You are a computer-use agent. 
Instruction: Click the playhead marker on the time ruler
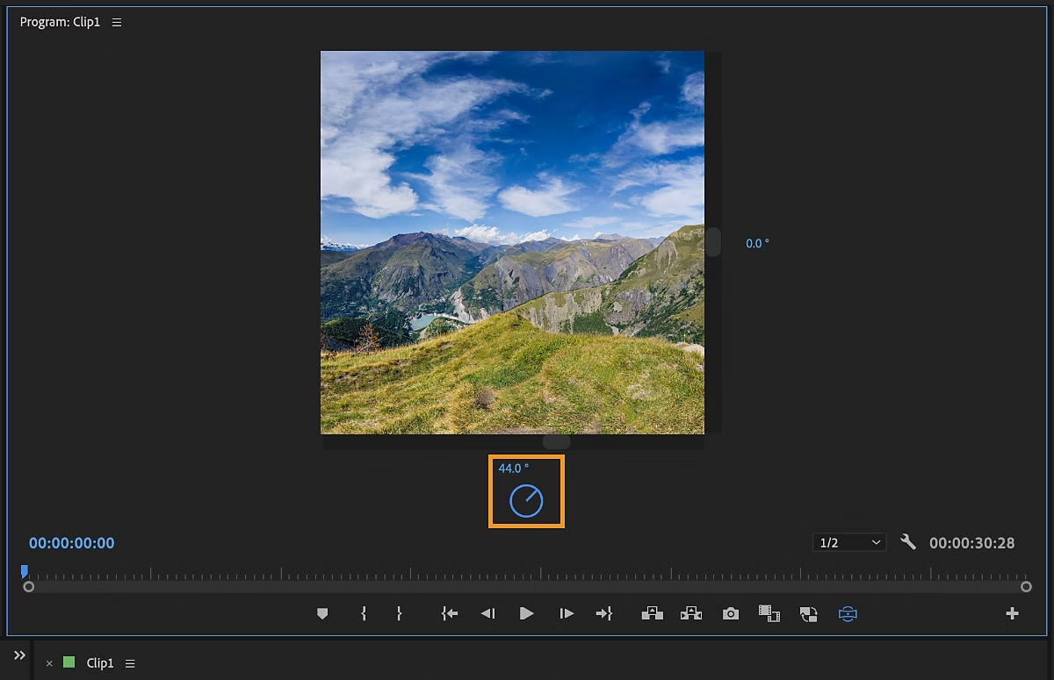coord(24,571)
